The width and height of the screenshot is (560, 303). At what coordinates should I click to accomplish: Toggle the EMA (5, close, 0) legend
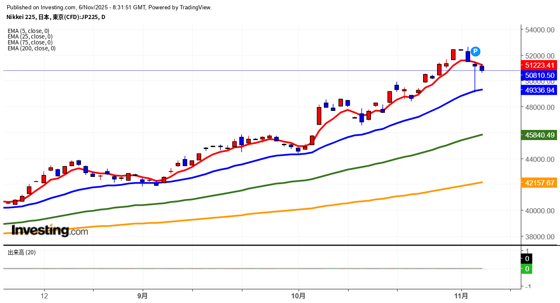tap(28, 31)
